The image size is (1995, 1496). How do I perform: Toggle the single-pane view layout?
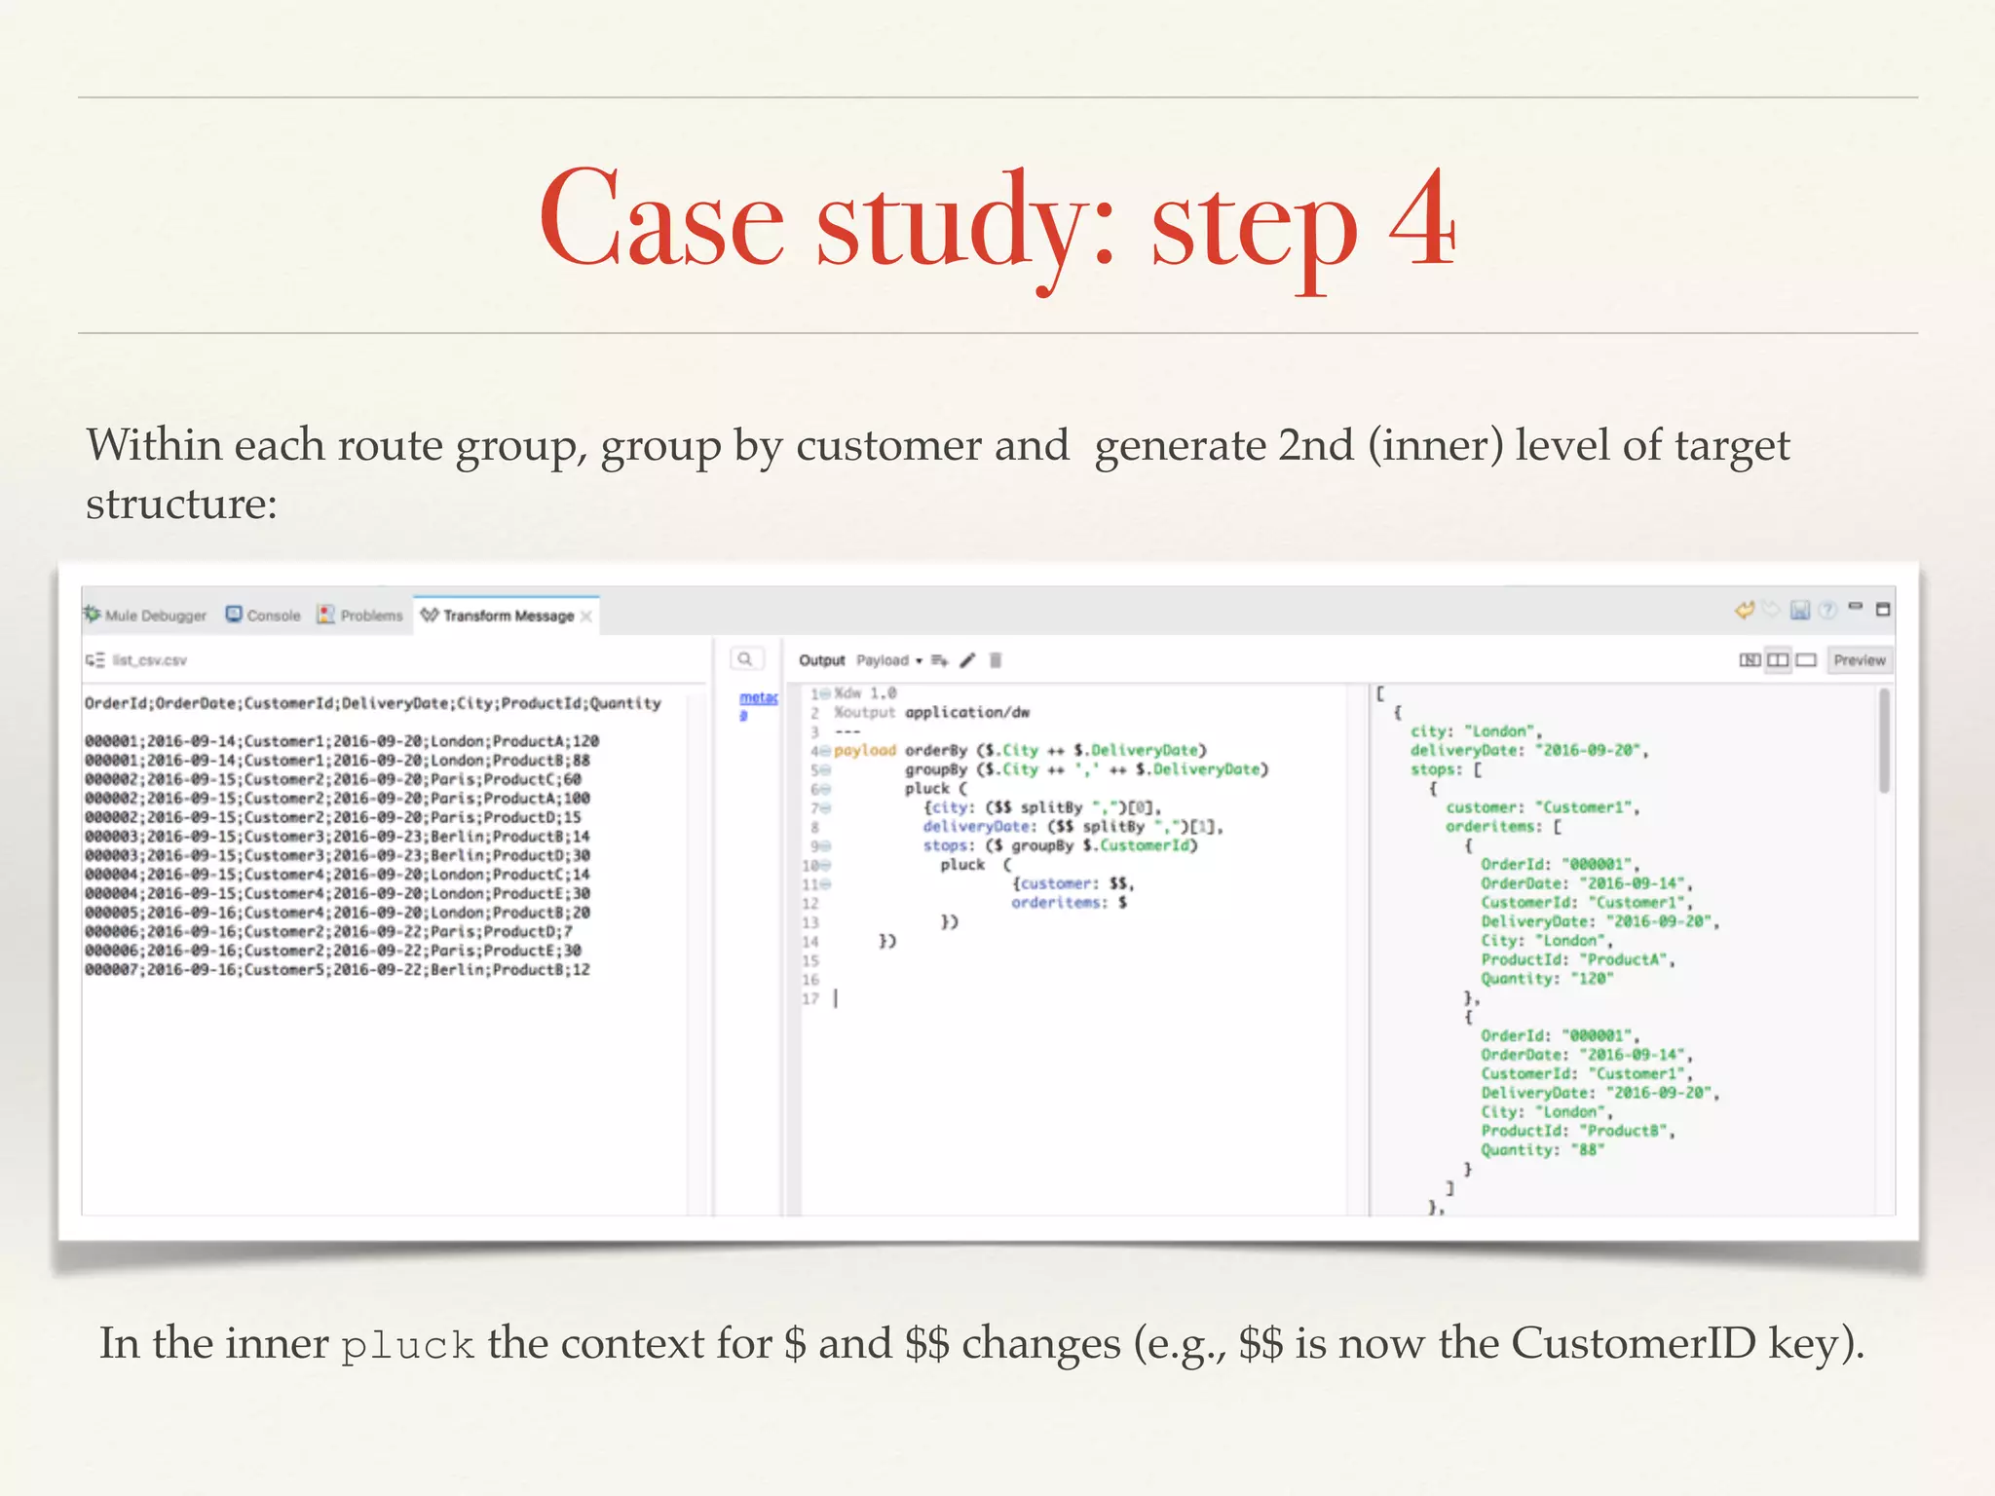[1806, 660]
